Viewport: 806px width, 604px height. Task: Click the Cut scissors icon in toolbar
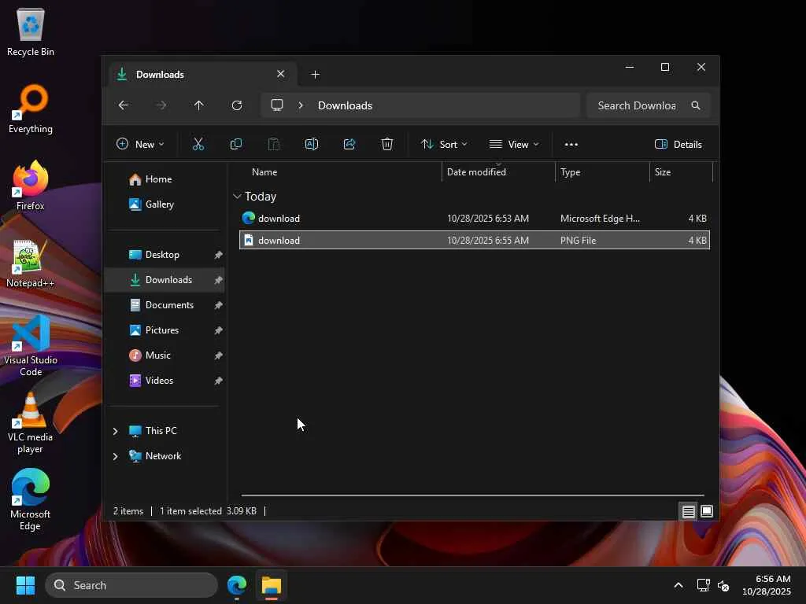point(198,144)
